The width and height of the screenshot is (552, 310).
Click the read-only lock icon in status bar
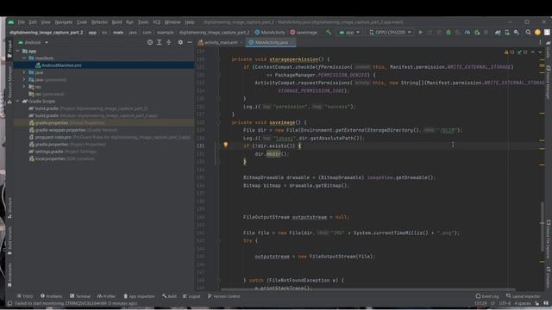click(x=536, y=303)
